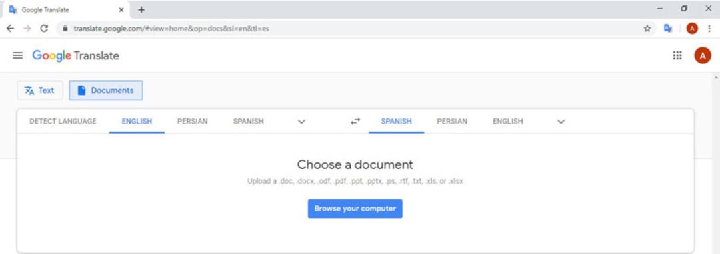Open the Google apps grid

point(677,55)
